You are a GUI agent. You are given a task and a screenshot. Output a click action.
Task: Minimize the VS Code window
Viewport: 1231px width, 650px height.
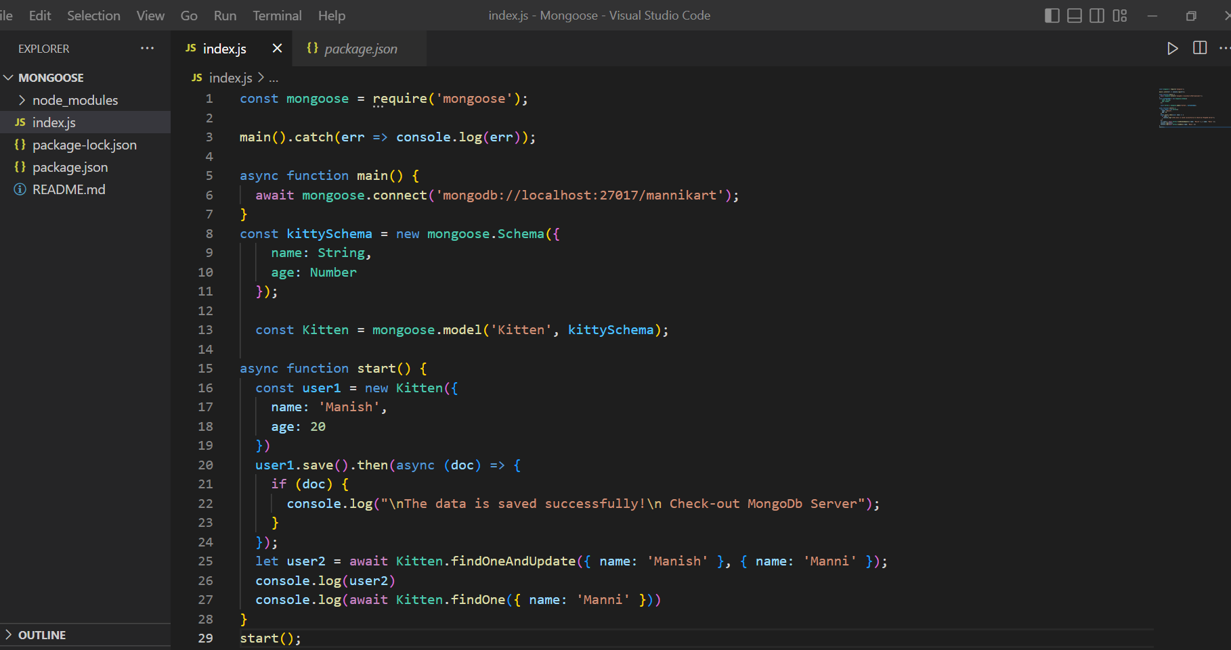(1152, 16)
